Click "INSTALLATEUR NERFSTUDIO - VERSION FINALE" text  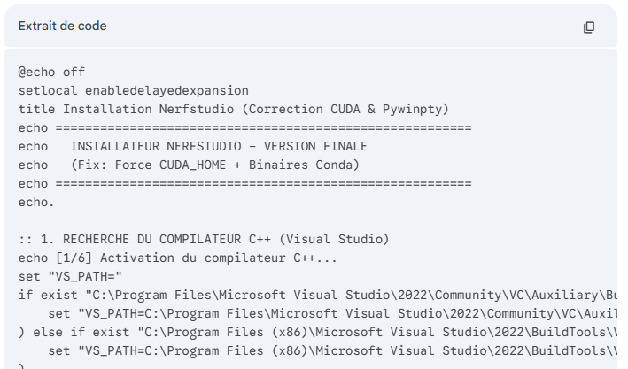219,146
